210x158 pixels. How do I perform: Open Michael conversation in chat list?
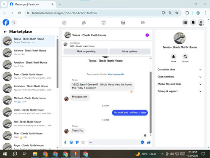coord(28,100)
